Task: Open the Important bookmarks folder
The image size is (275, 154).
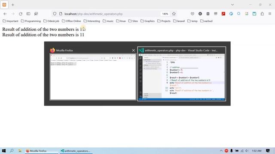Action: coord(10,21)
